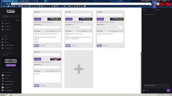This screenshot has height=96, width=172.
Task: Click the YouTube banner image thumbnail
Action: 117,19
